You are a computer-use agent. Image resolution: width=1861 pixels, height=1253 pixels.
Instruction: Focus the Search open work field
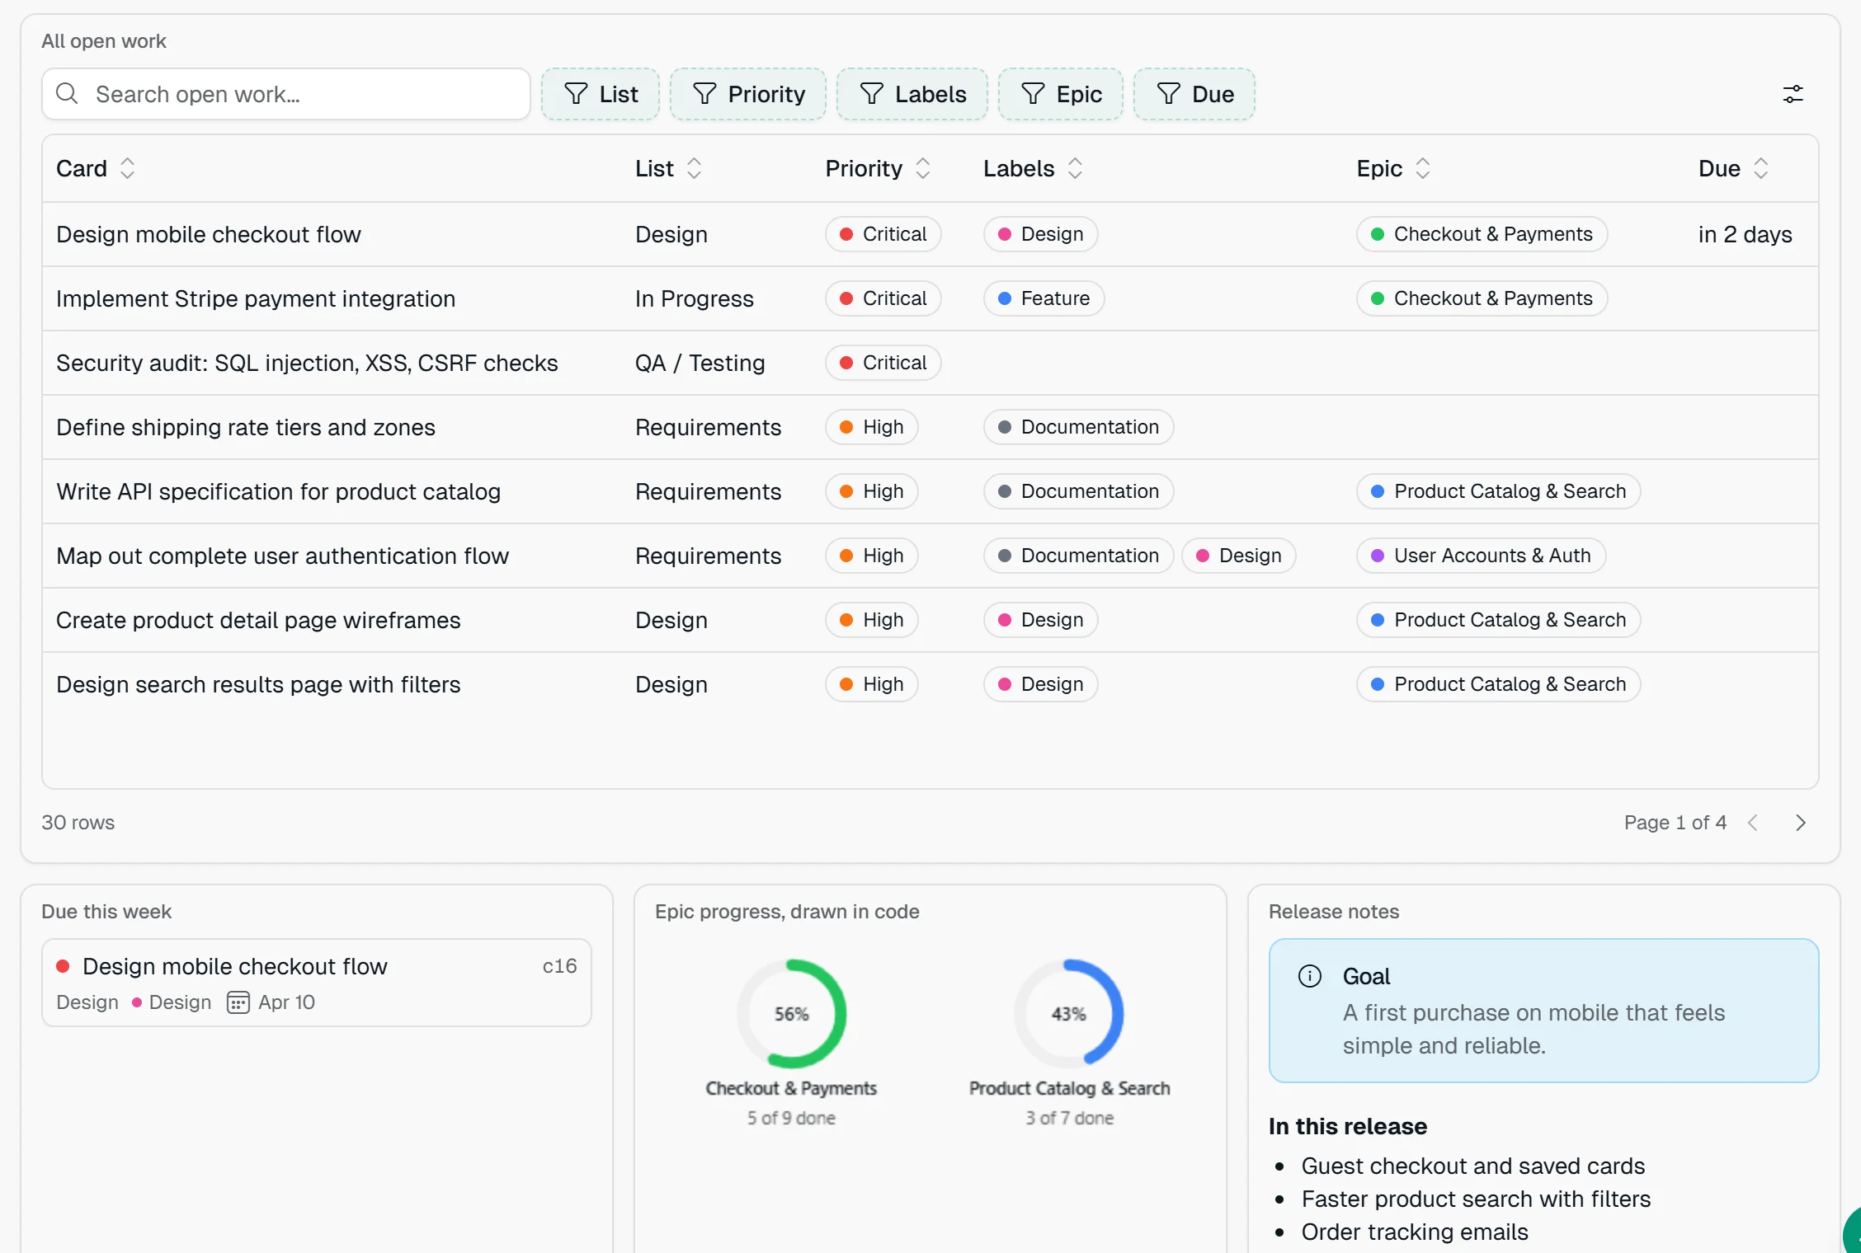286,94
